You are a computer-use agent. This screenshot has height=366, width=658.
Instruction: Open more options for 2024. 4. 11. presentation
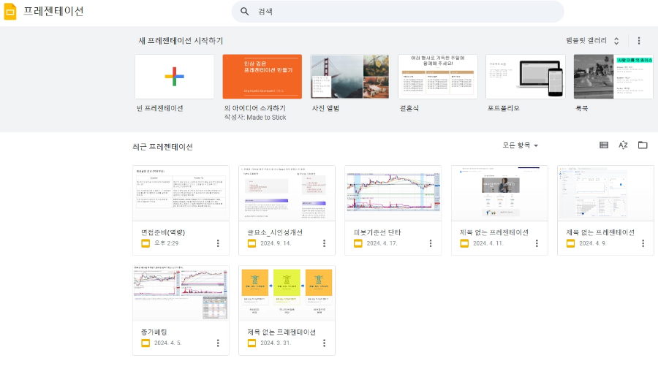coord(537,243)
